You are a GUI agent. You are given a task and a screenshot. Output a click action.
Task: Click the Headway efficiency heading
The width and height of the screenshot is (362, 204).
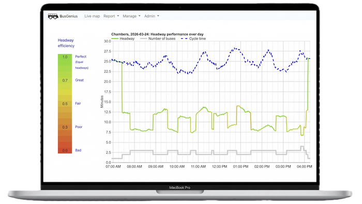[66, 43]
